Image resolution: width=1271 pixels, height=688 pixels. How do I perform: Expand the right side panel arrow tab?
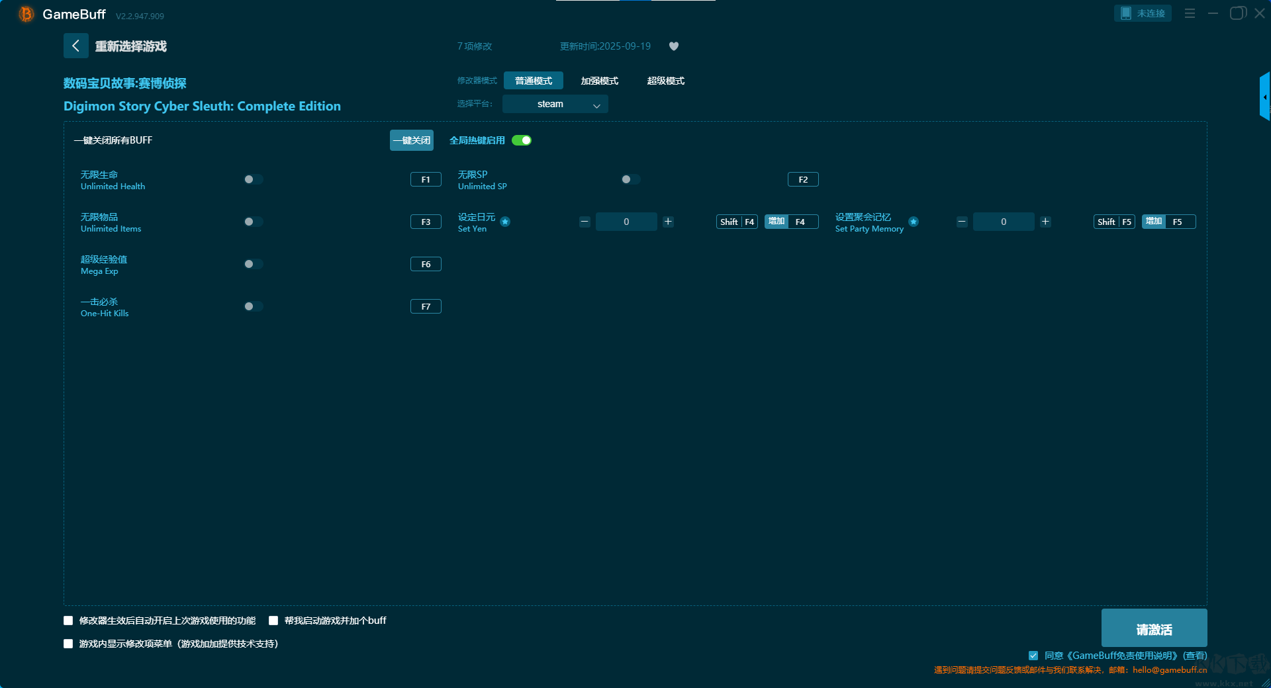[x=1264, y=97]
